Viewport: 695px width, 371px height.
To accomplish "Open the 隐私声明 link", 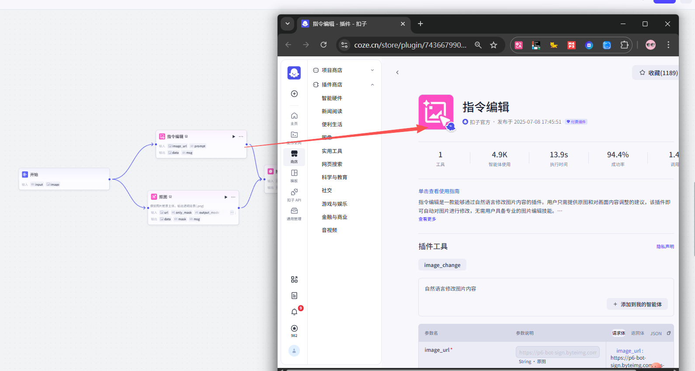I will pos(665,246).
